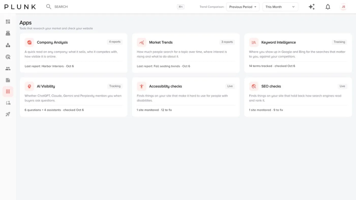Screen dimensions: 356x200
Task: Click the 4 reports badge
Action: (x=115, y=42)
